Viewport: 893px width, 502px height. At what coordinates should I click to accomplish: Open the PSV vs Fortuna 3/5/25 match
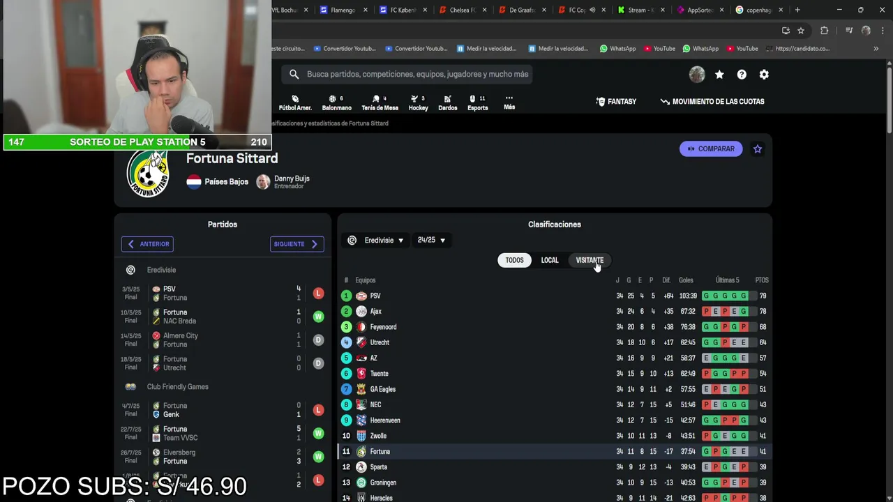[223, 294]
